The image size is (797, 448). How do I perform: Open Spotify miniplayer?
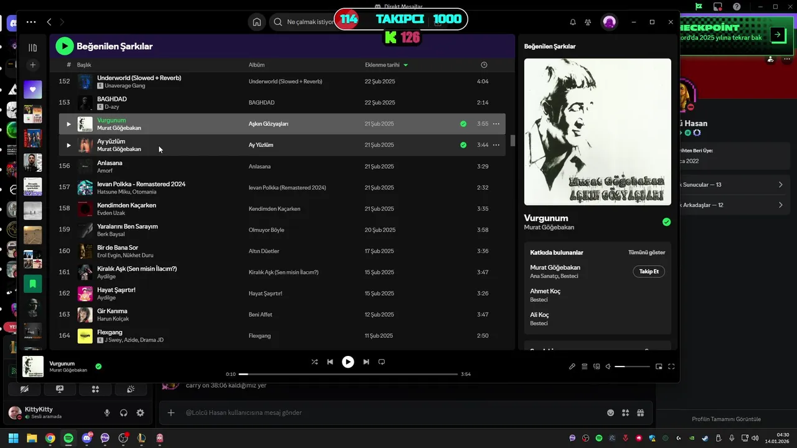click(x=659, y=366)
